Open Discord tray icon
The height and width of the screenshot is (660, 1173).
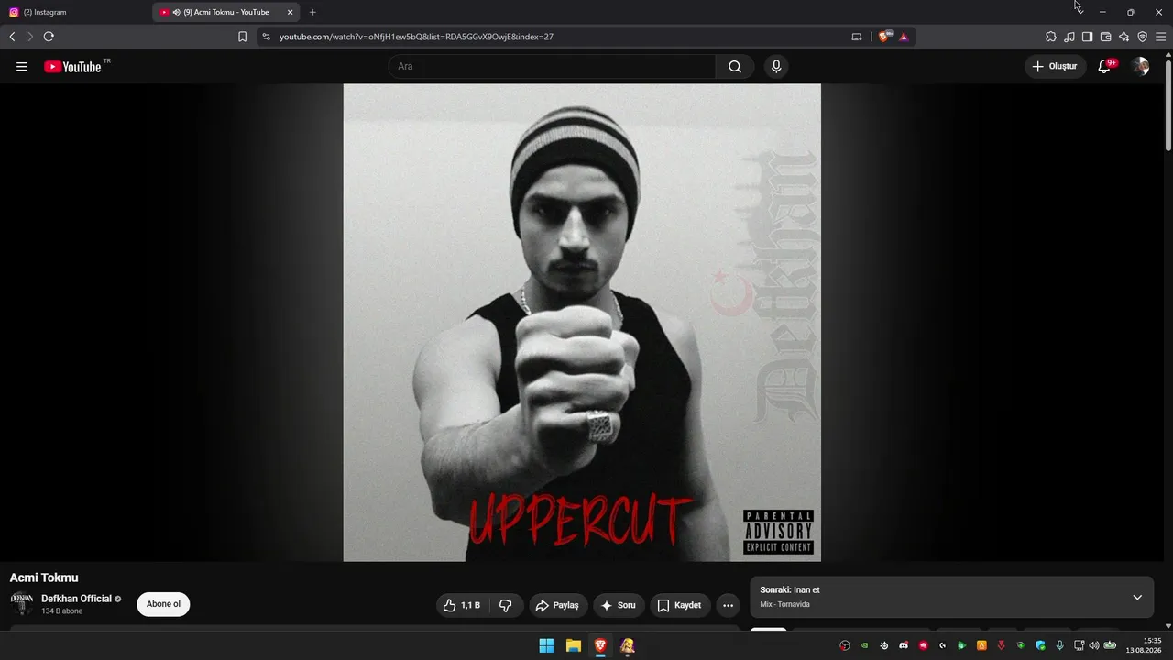(904, 645)
